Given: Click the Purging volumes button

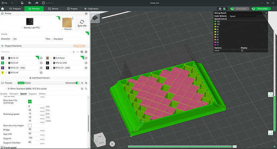Looking at the screenshot, I should [x=79, y=46].
